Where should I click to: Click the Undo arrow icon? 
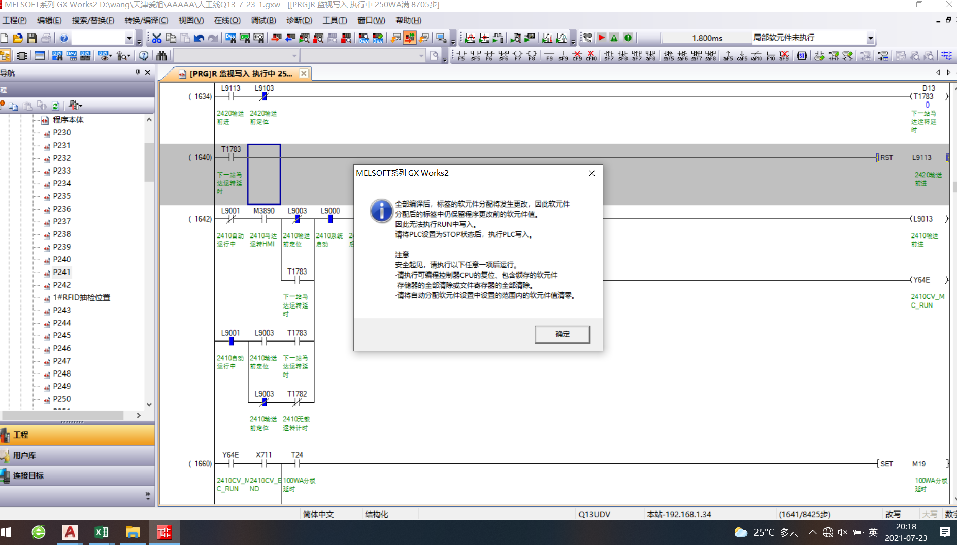coord(199,38)
